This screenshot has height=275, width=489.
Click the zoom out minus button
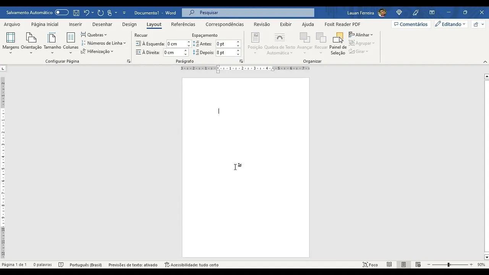coord(429,265)
